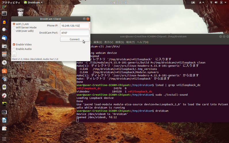Open the speaker icon app in dock
Image resolution: width=229 pixels, height=143 pixels.
[x=4, y=87]
